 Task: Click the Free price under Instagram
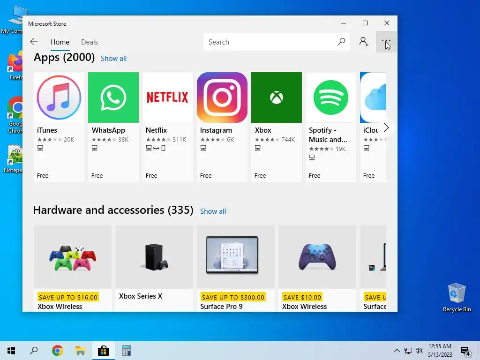point(206,175)
